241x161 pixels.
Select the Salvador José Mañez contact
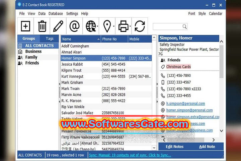tap(106, 113)
